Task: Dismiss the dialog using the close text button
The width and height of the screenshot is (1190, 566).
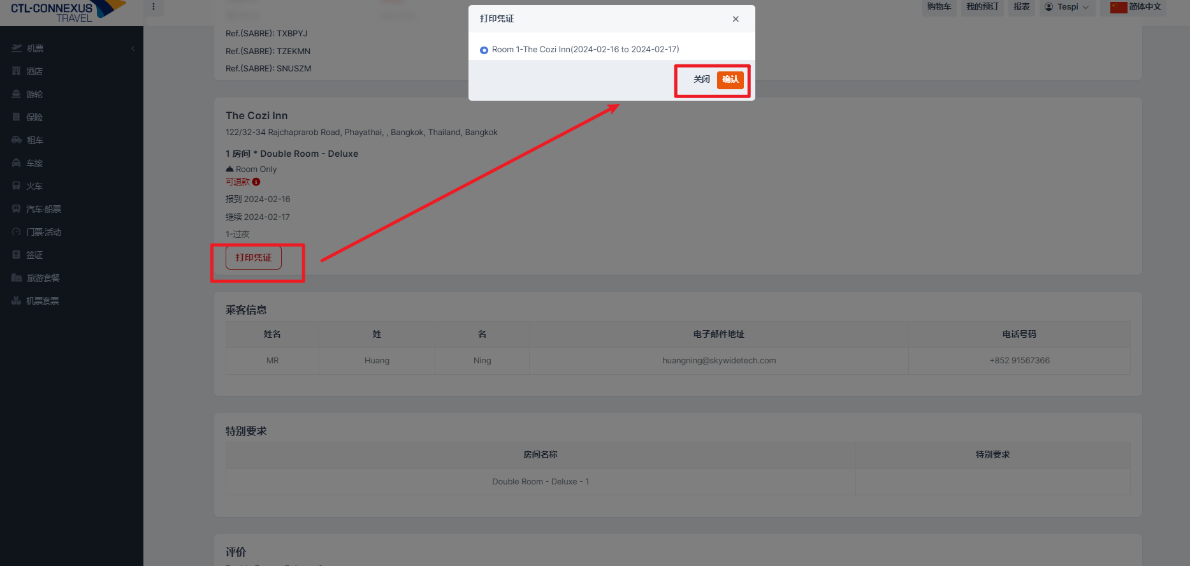Action: 702,80
